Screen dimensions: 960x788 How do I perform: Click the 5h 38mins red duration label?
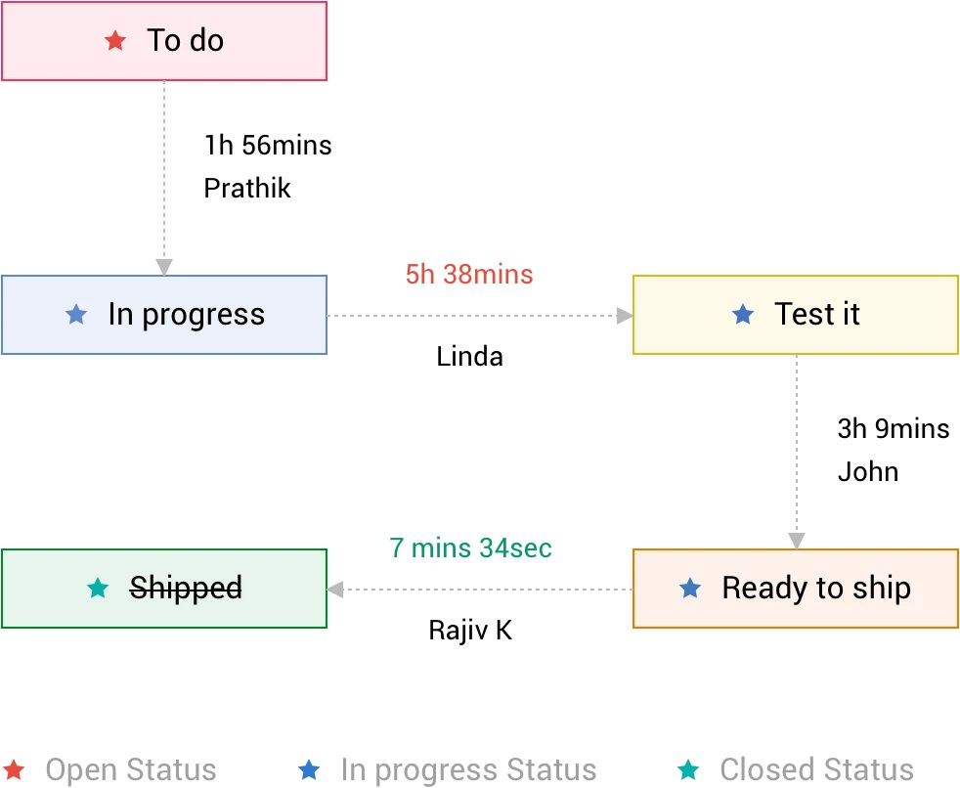coord(469,274)
